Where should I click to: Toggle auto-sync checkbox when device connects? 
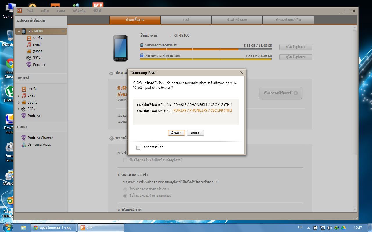click(125, 160)
